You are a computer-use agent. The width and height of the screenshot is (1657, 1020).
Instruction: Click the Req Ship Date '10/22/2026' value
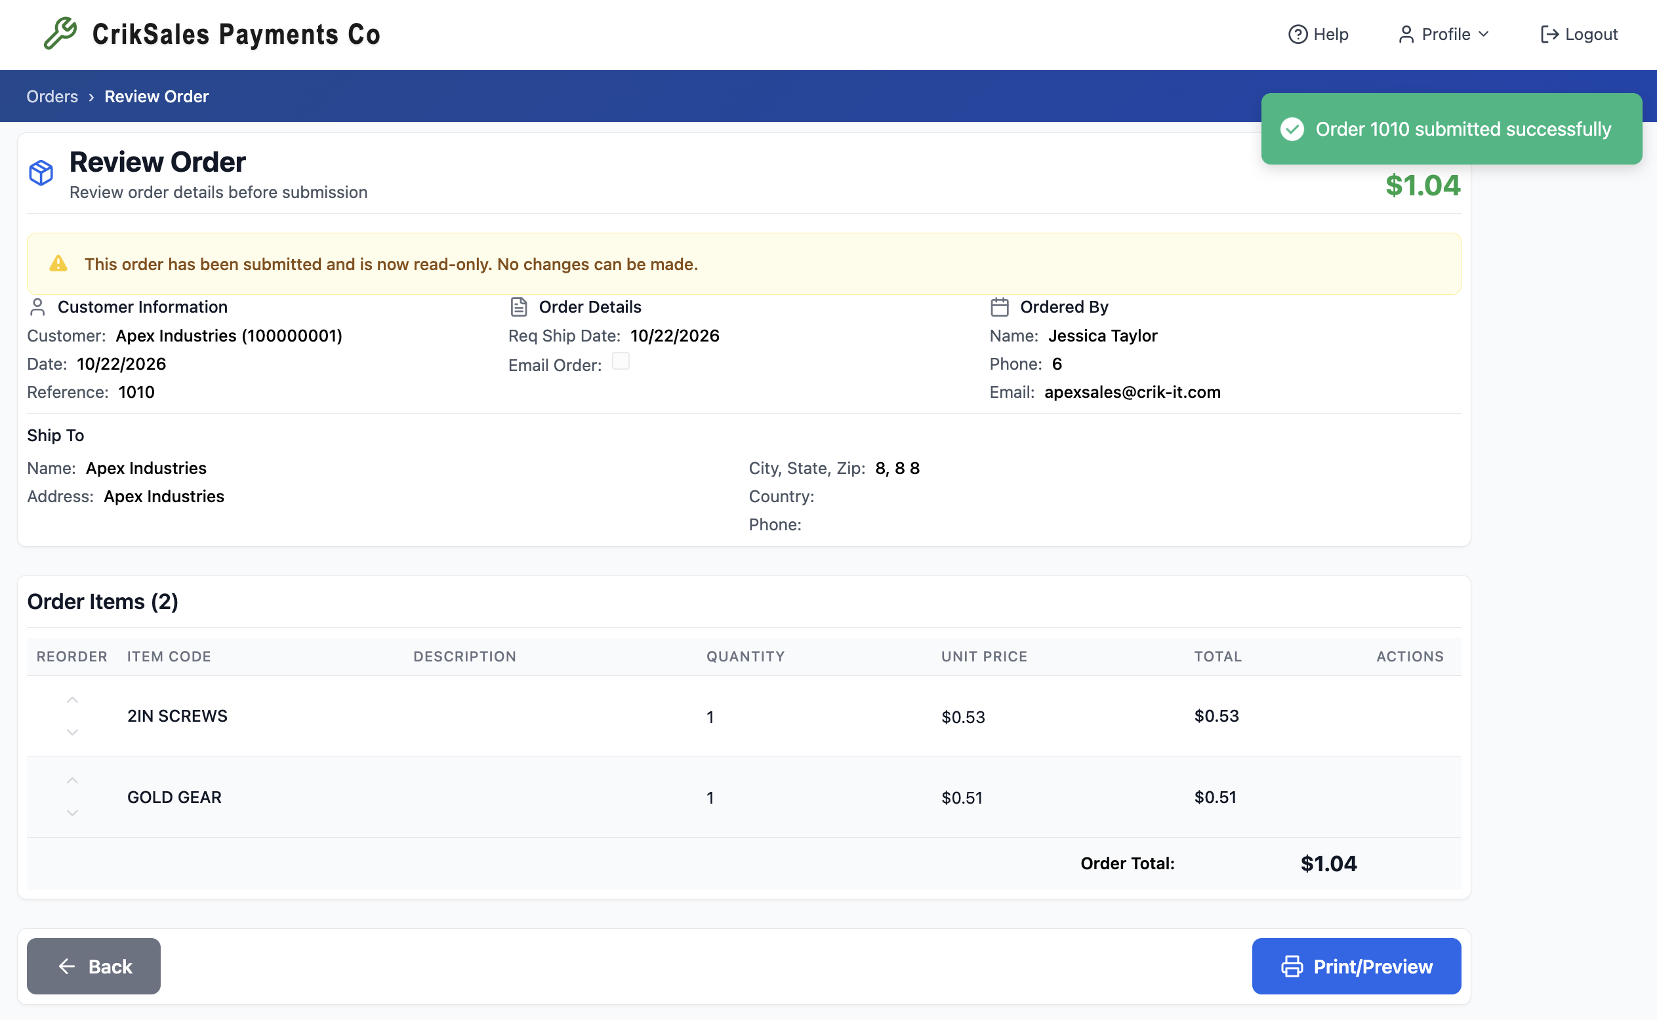point(675,335)
